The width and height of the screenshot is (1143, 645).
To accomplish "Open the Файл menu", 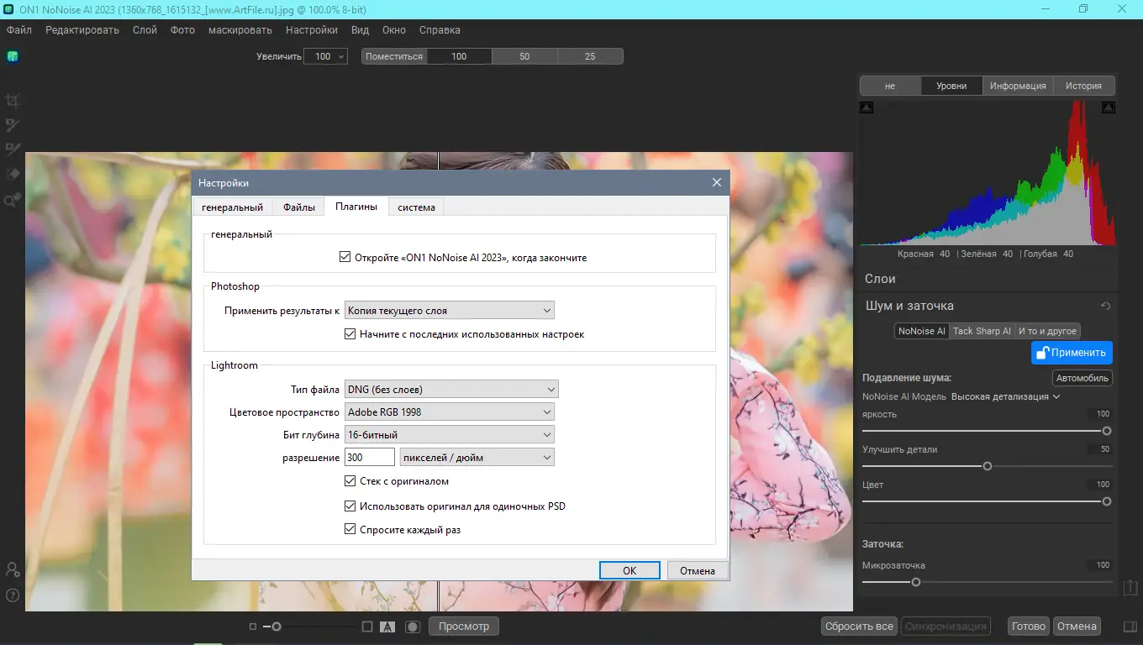I will (x=19, y=29).
